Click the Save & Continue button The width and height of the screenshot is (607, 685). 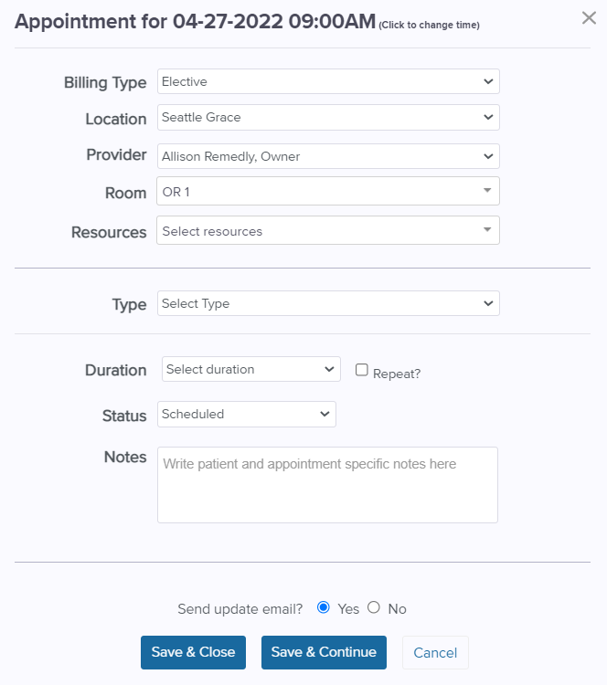point(324,652)
